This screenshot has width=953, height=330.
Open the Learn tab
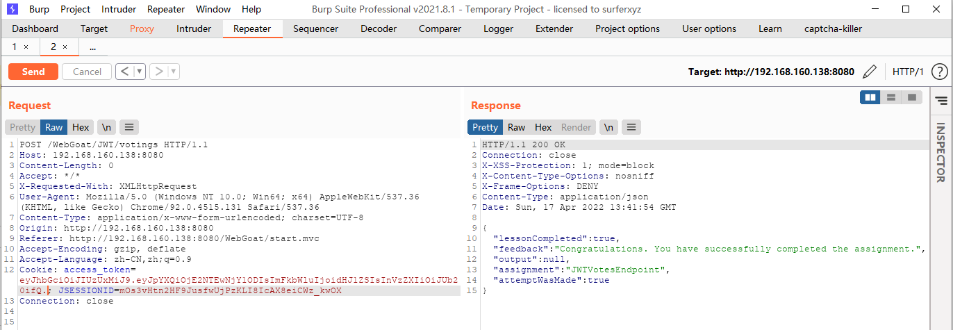770,28
